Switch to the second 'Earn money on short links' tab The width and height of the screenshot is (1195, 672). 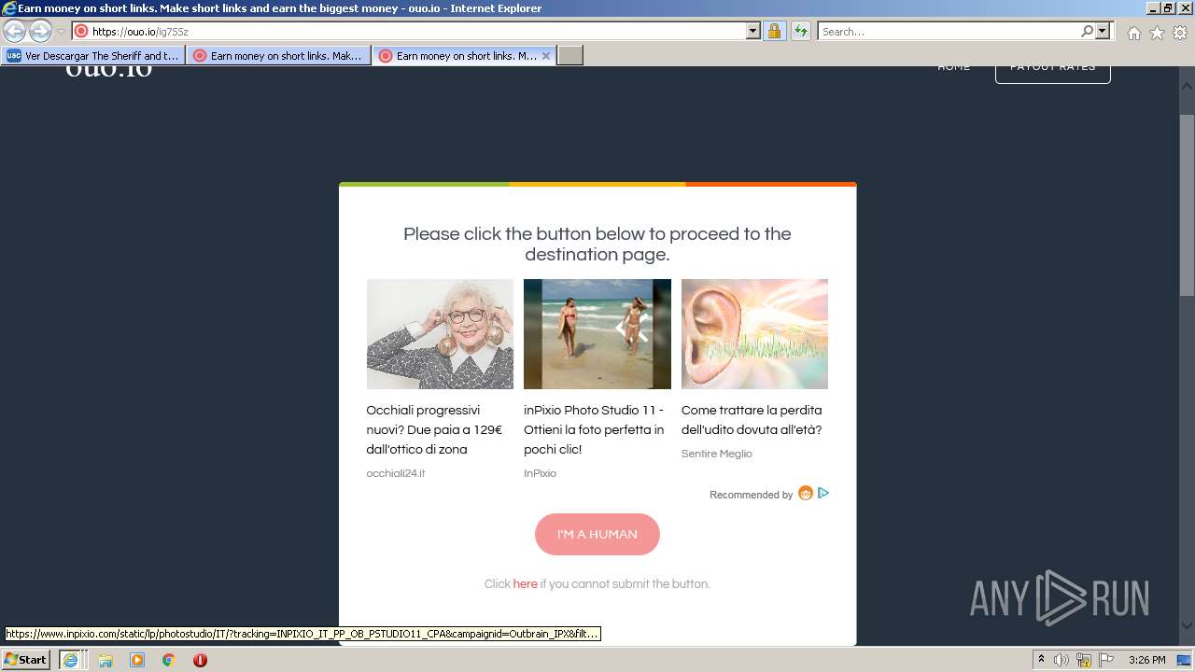[278, 56]
